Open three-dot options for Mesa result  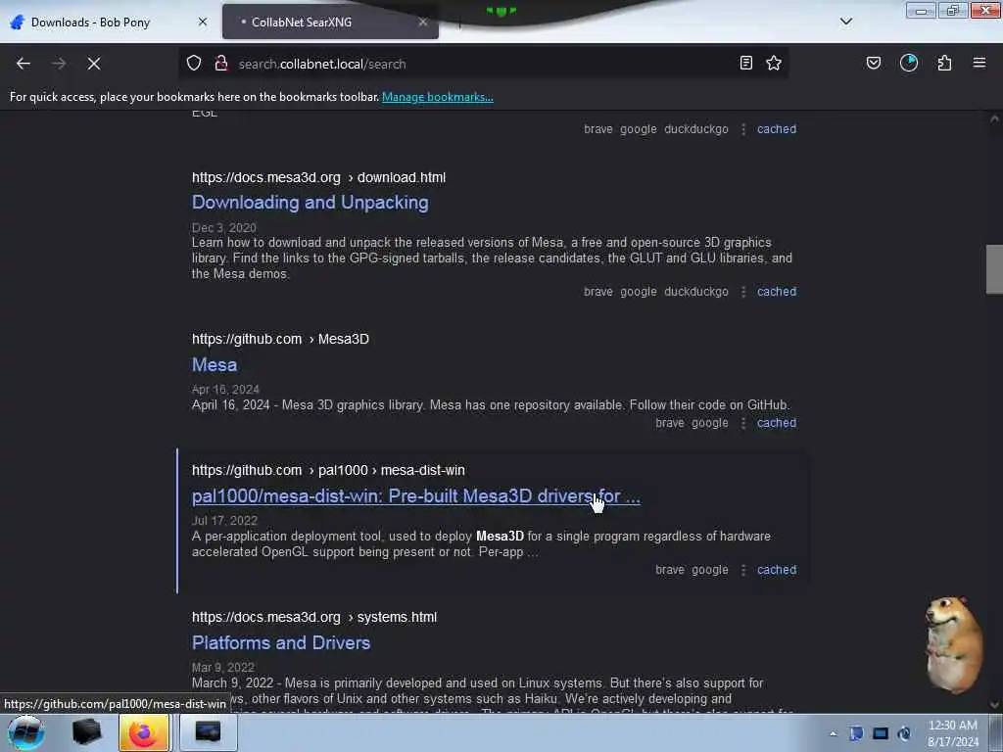[x=743, y=423]
